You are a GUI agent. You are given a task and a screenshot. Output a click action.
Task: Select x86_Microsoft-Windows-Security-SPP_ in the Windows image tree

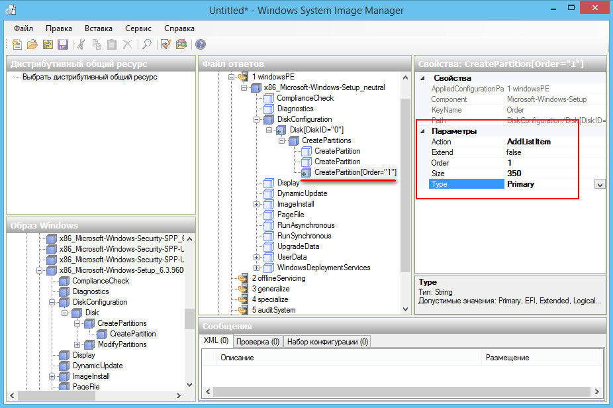pos(122,238)
